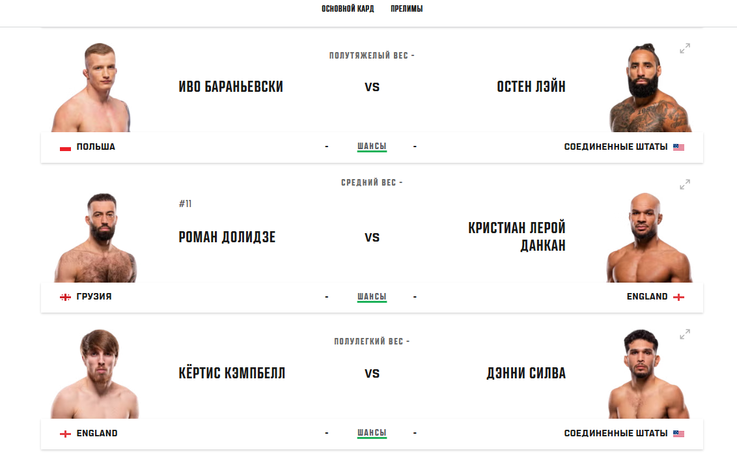Open Иво Бараньевски fighter profile name

tap(230, 87)
